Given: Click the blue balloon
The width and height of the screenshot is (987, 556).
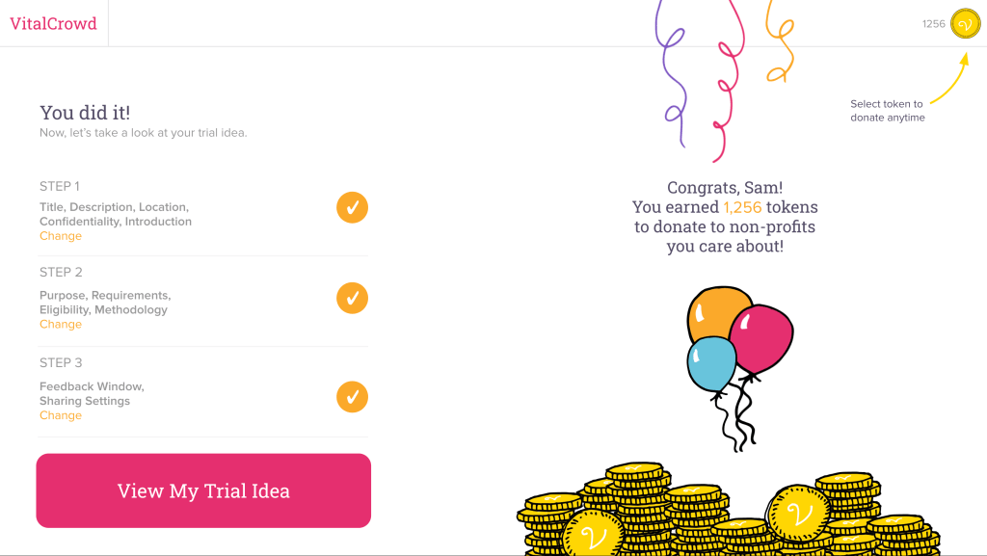Looking at the screenshot, I should point(711,363).
